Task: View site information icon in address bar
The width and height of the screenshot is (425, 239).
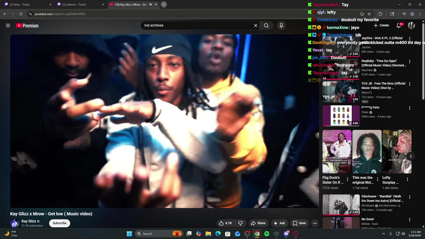Action: (x=30, y=14)
